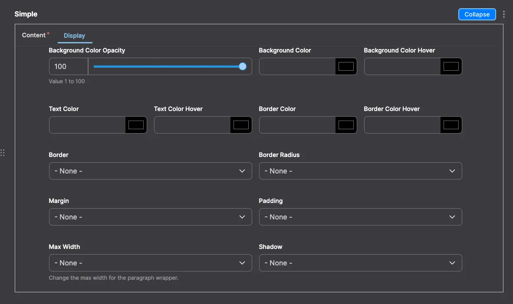Screen dimensions: 513x304
Task: Expand the Padding dropdown
Action: [361, 217]
